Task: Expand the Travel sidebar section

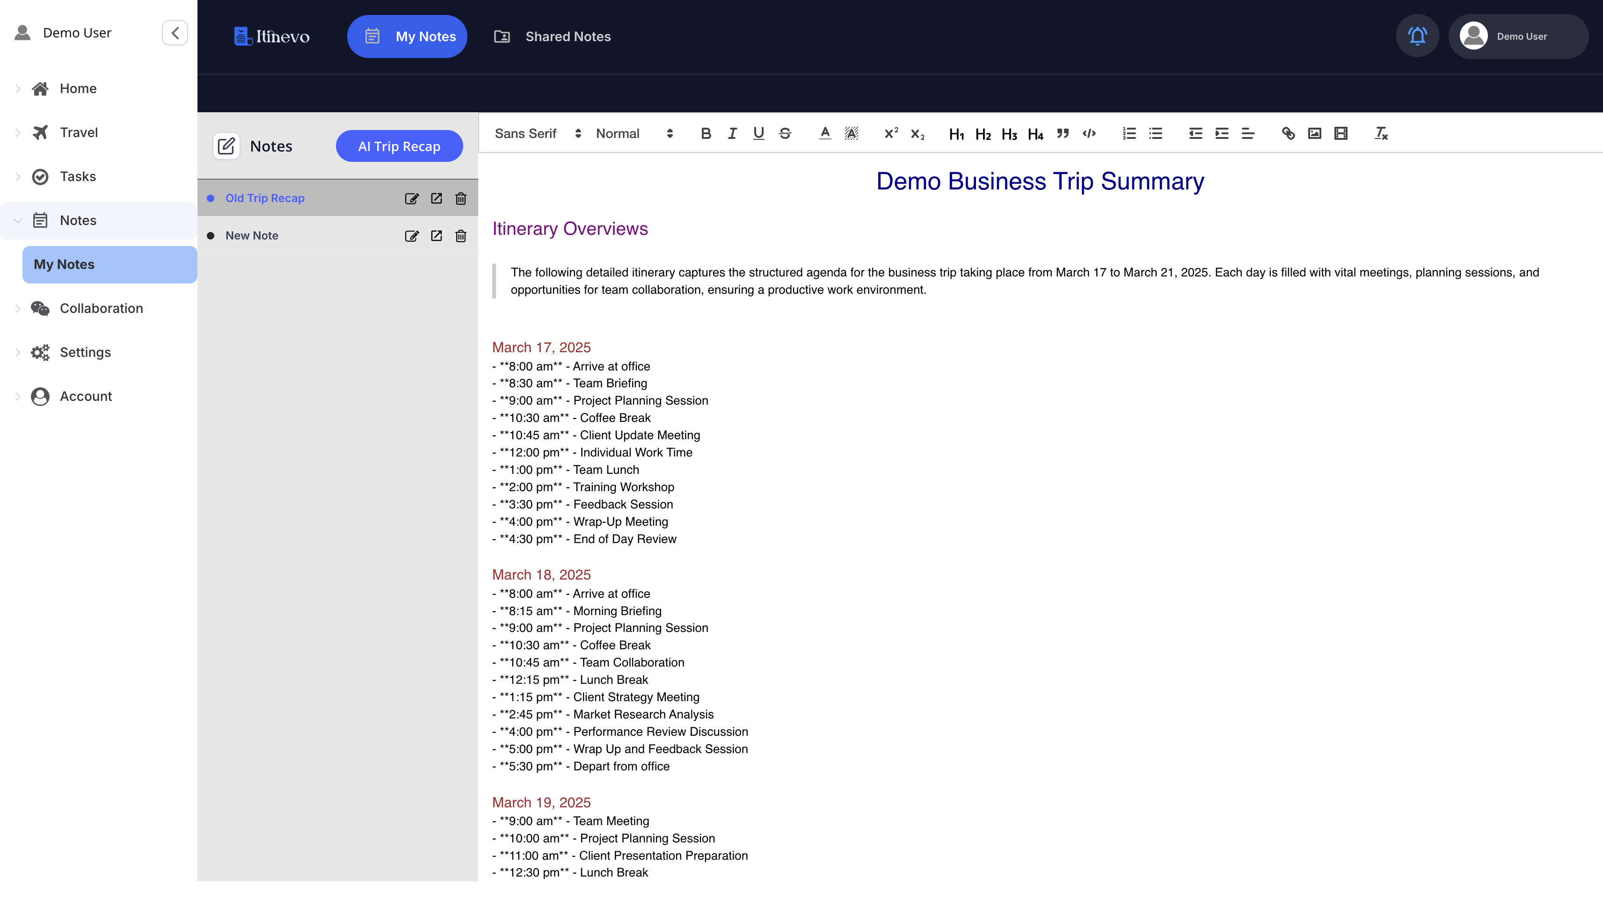Action: (x=79, y=132)
